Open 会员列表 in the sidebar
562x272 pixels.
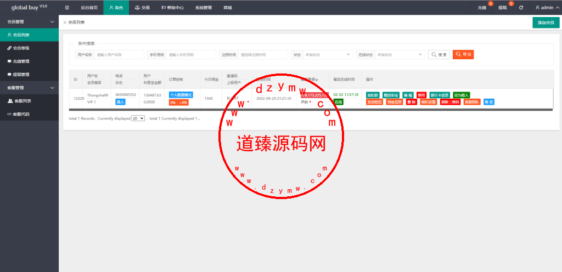30,35
